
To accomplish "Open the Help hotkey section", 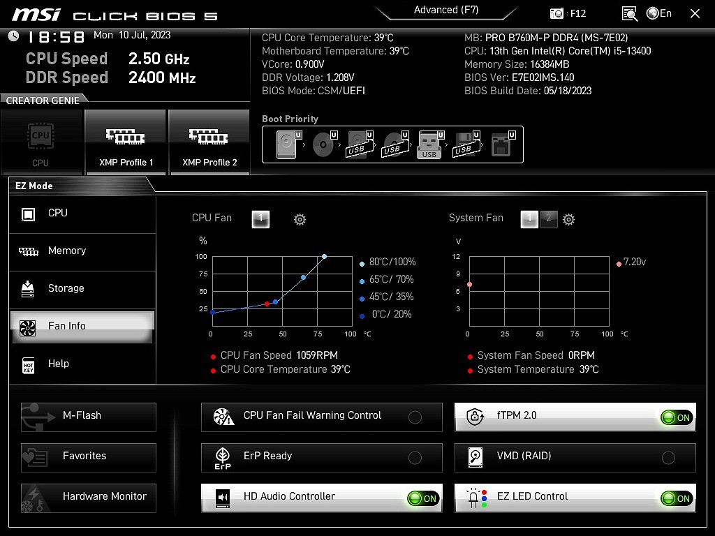I will point(82,364).
